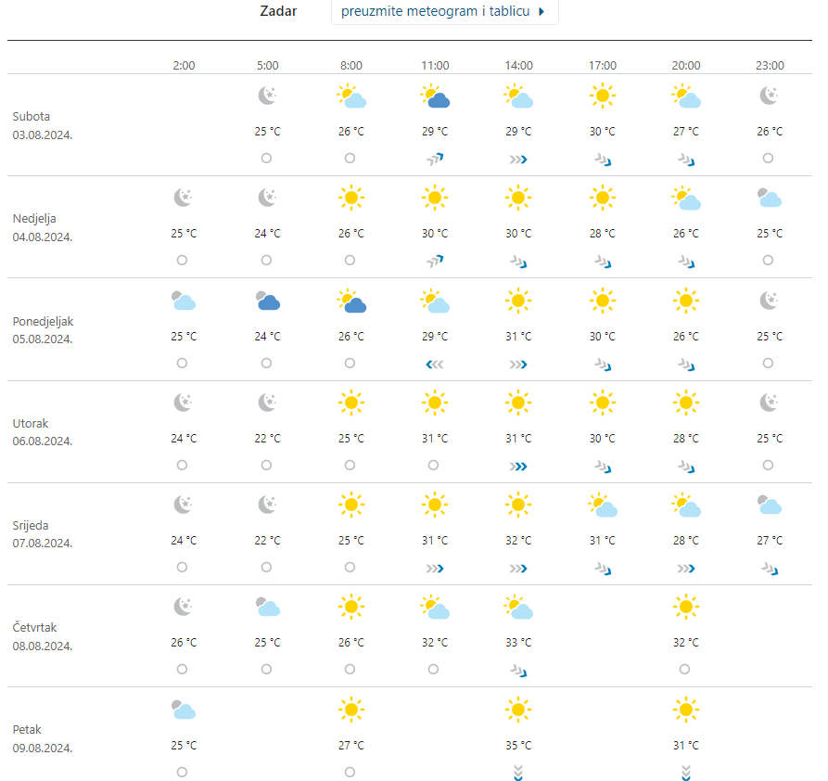This screenshot has height=781, width=828.
Task: Click the partly cloudy icon at Srijeda 17:00
Action: click(x=602, y=506)
